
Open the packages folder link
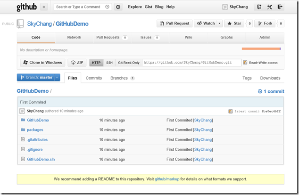click(35, 130)
